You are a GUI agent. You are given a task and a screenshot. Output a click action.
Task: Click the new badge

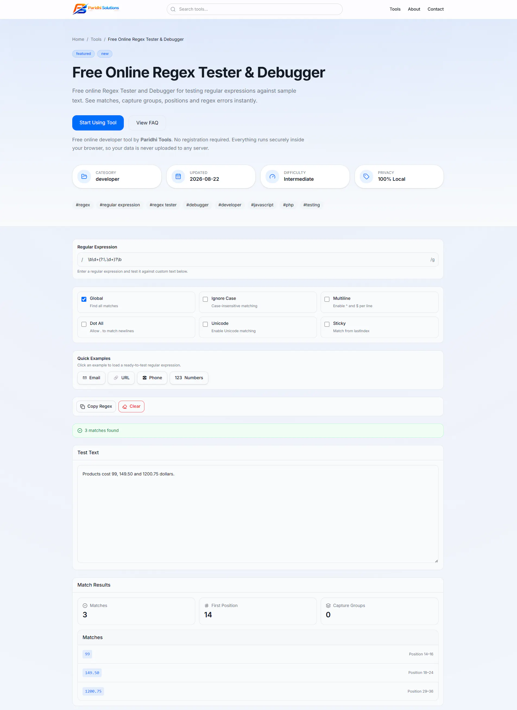pyautogui.click(x=105, y=54)
